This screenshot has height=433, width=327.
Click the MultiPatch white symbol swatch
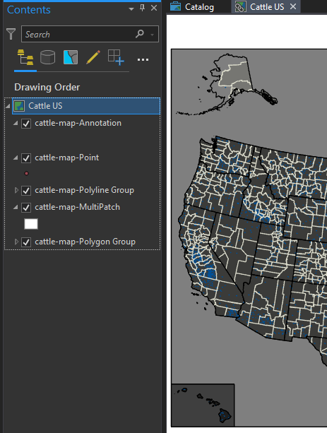(31, 224)
